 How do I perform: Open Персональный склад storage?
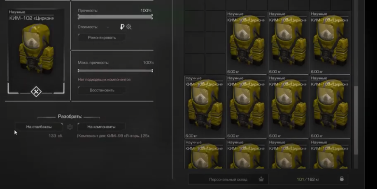pyautogui.click(x=228, y=179)
